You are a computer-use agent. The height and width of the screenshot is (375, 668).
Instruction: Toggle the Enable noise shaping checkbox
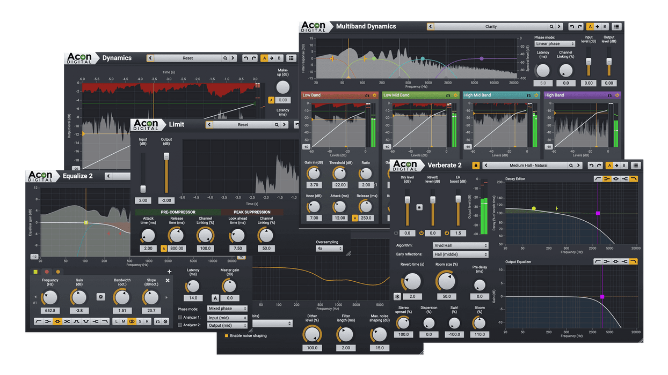(227, 335)
